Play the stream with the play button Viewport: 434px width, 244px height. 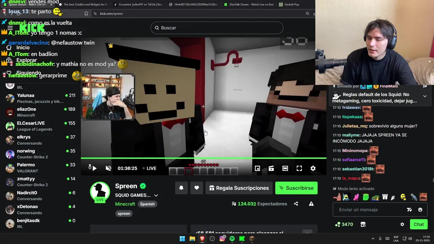pos(95,168)
